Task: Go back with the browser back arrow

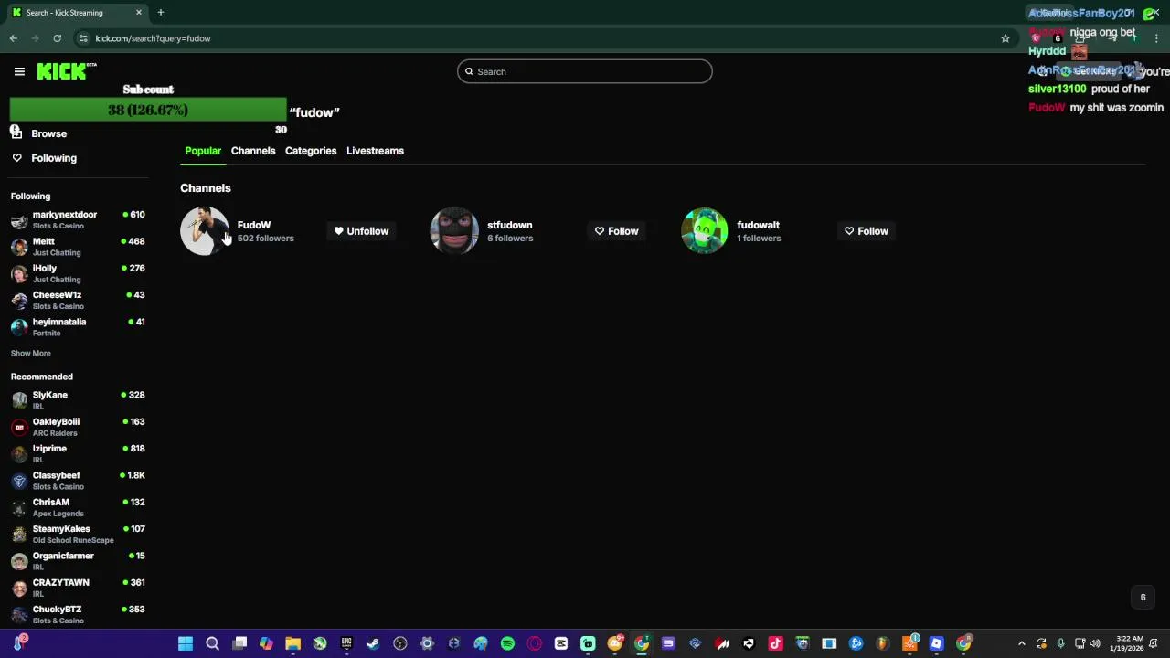Action: pyautogui.click(x=14, y=38)
